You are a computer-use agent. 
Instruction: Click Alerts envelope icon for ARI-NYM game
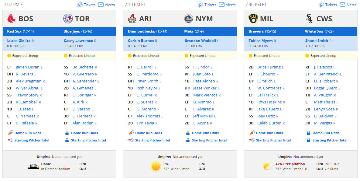coord(221,5)
